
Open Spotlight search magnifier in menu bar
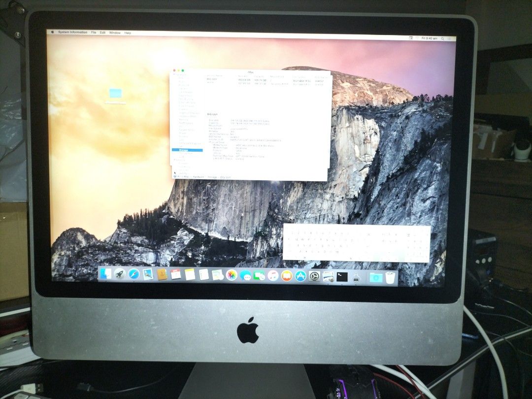coord(442,39)
